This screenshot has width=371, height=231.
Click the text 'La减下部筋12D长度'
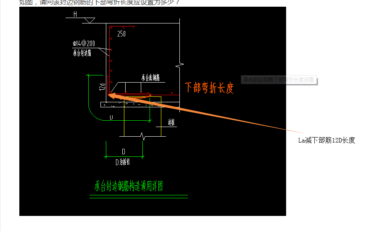tap(326, 140)
